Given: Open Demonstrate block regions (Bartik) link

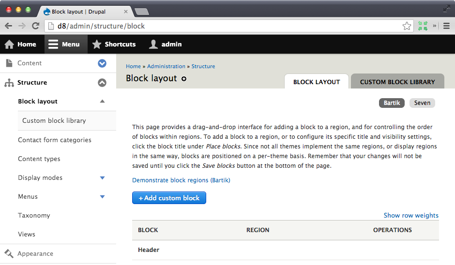Looking at the screenshot, I should (x=181, y=180).
